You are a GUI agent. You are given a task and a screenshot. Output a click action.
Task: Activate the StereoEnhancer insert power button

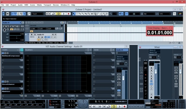click(3, 82)
